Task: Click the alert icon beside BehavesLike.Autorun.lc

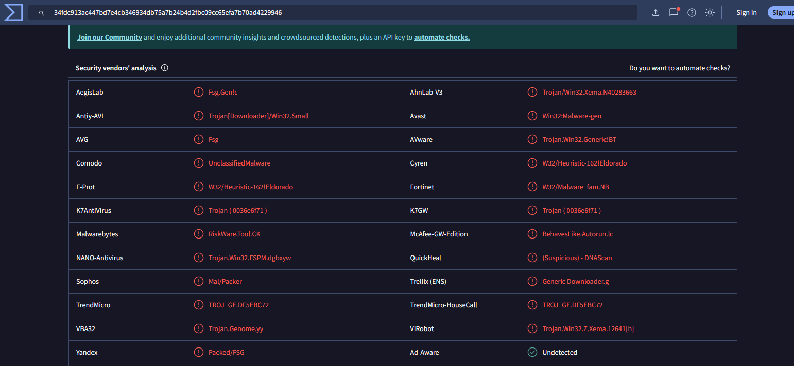Action: pos(532,234)
